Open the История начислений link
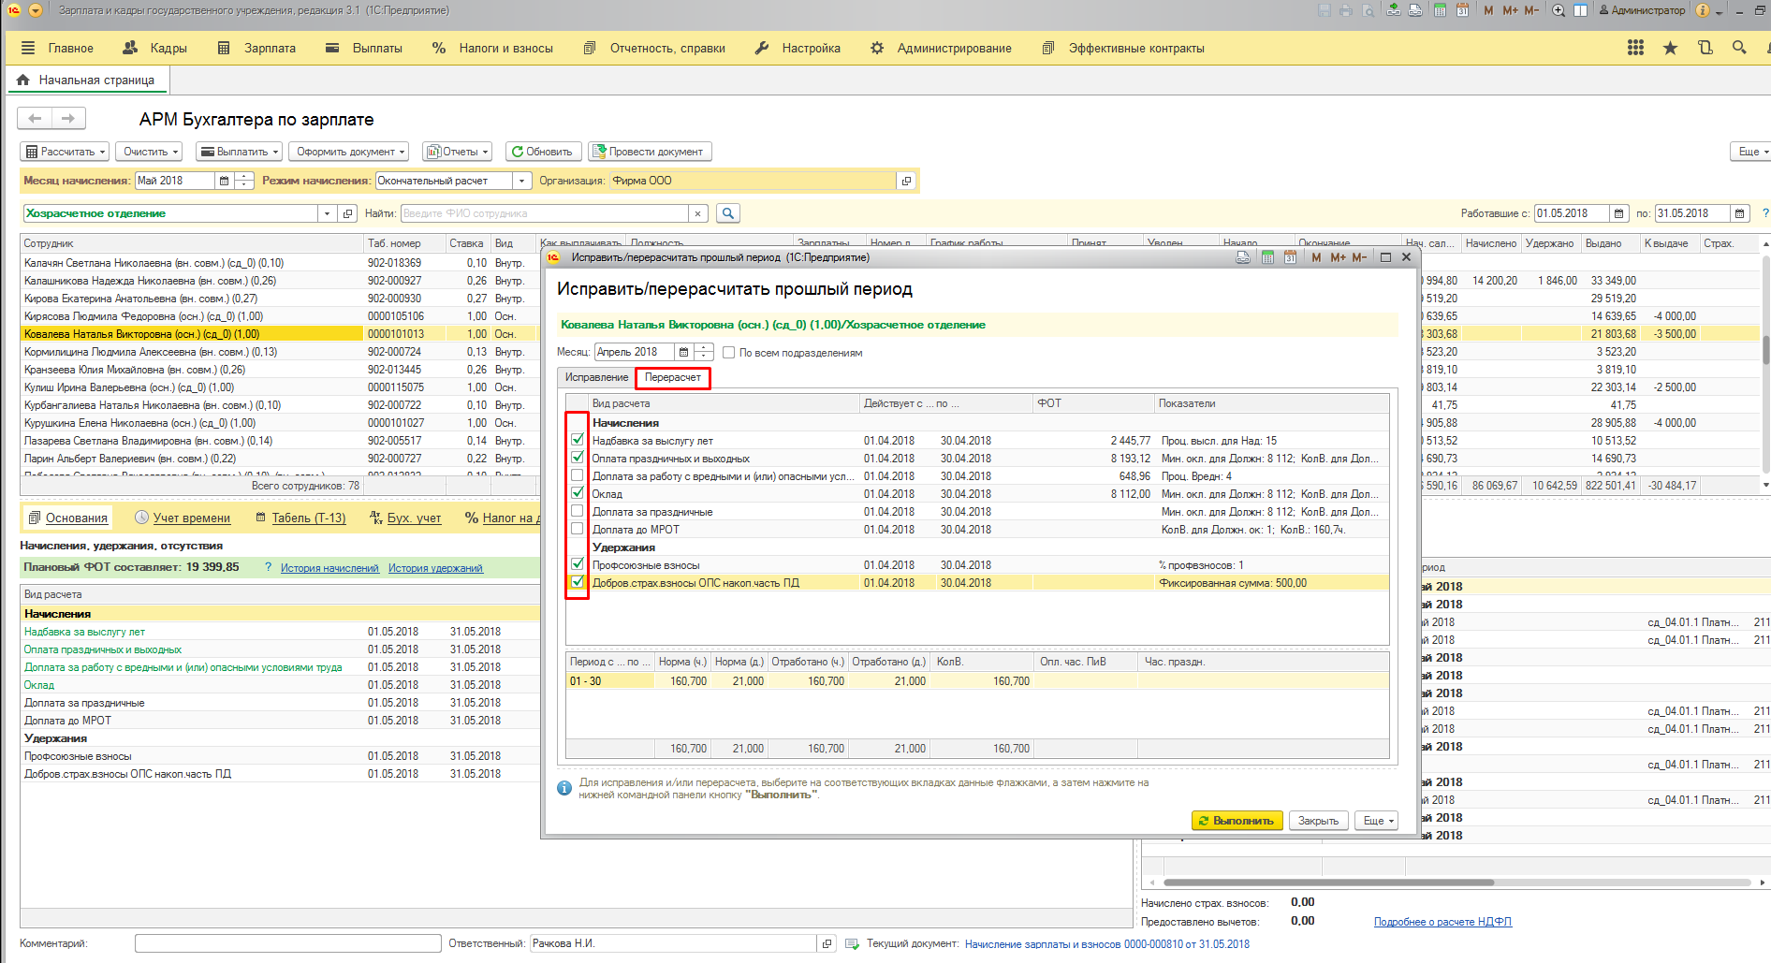 (329, 568)
